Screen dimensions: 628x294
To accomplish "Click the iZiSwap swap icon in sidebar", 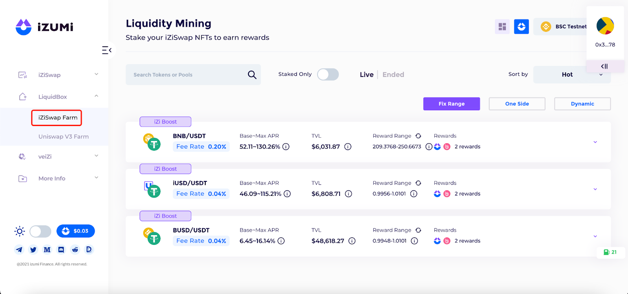I will click(x=23, y=75).
